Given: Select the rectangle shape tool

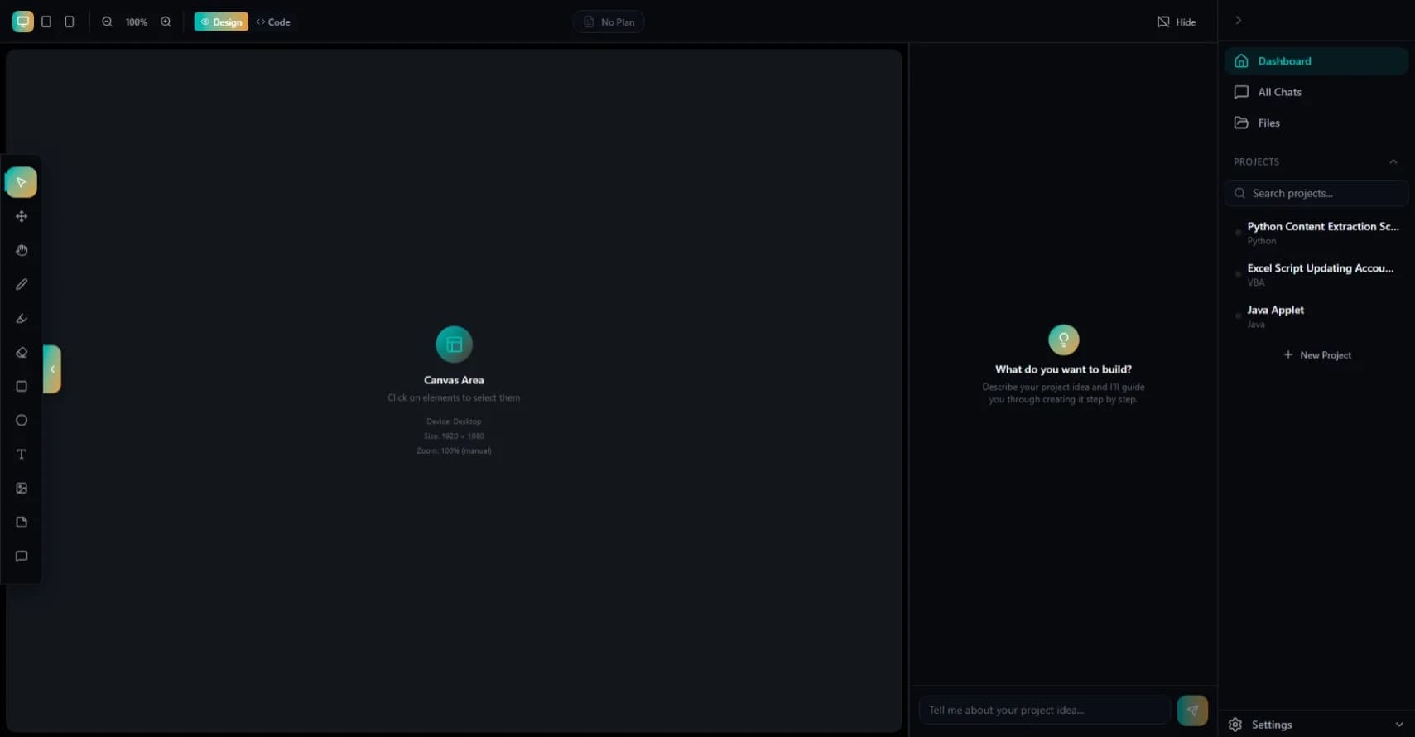Looking at the screenshot, I should (x=22, y=386).
